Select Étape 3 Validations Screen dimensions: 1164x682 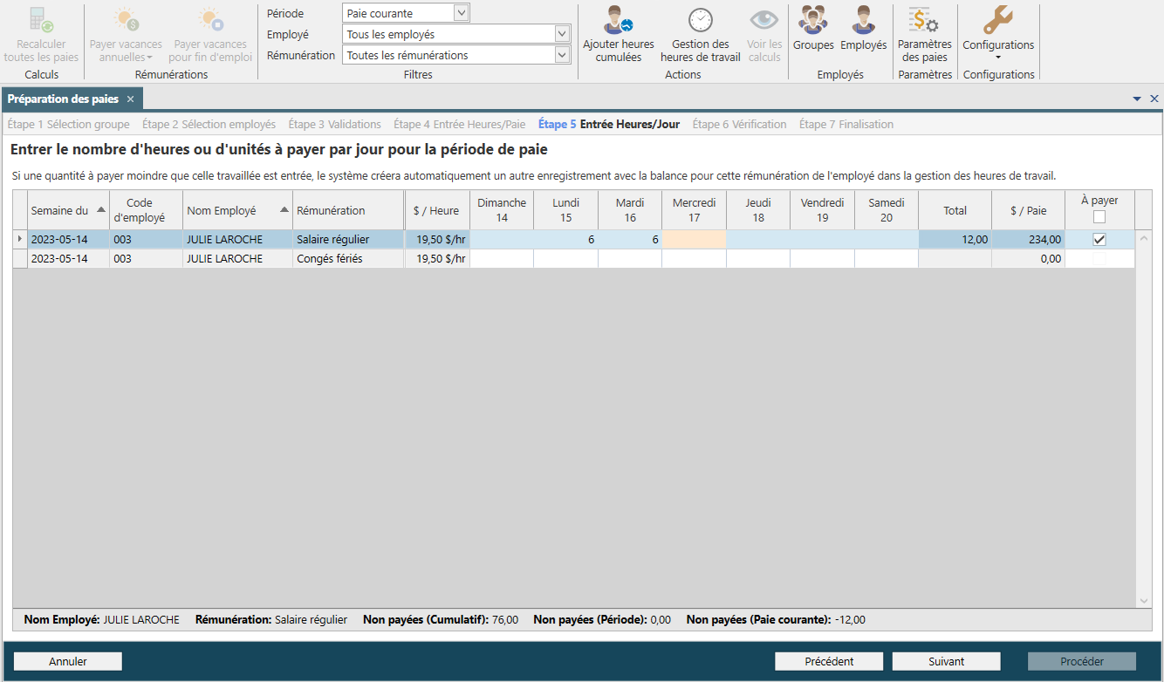click(334, 125)
